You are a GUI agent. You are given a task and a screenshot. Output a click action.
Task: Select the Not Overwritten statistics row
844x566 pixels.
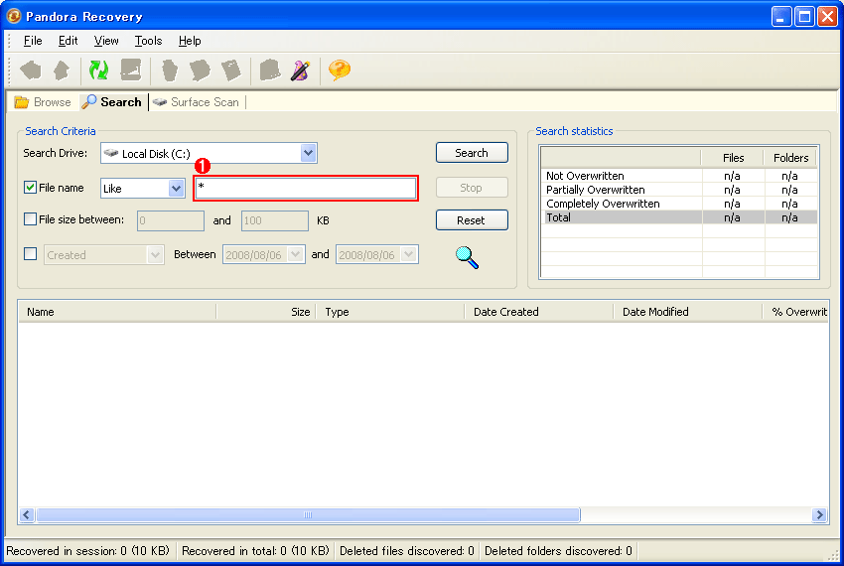point(680,176)
